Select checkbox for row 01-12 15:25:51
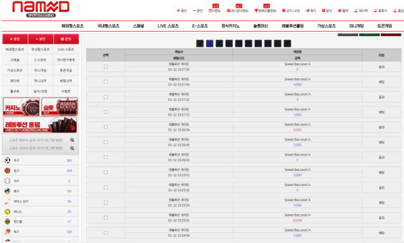This screenshot has height=243, width=404. 106,172
